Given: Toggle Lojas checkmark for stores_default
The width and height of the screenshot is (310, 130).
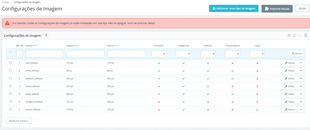Looking at the screenshot, I should tap(257, 110).
